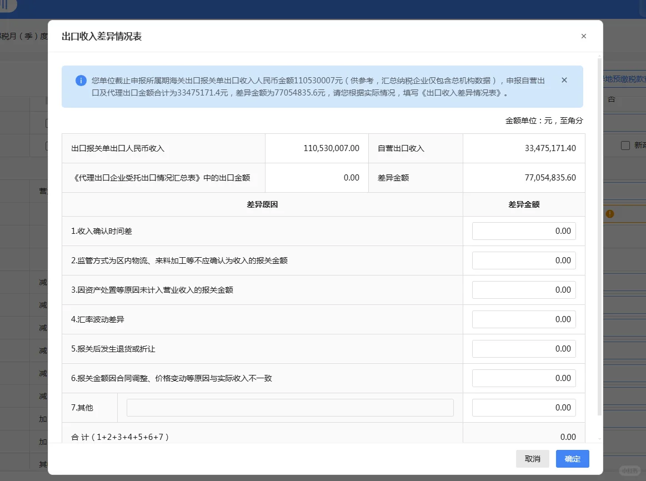Dismiss the blue notification banner
Screen dimensions: 646x481
click(x=564, y=79)
